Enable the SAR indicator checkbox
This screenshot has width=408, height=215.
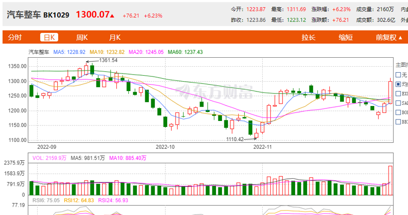pos(398,103)
